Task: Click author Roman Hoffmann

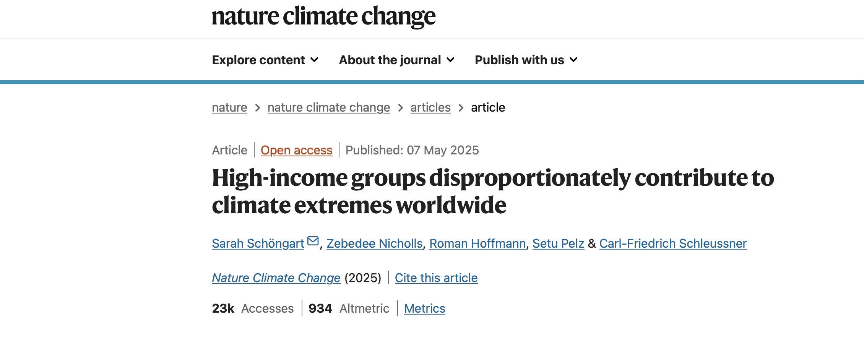Action: 477,243
